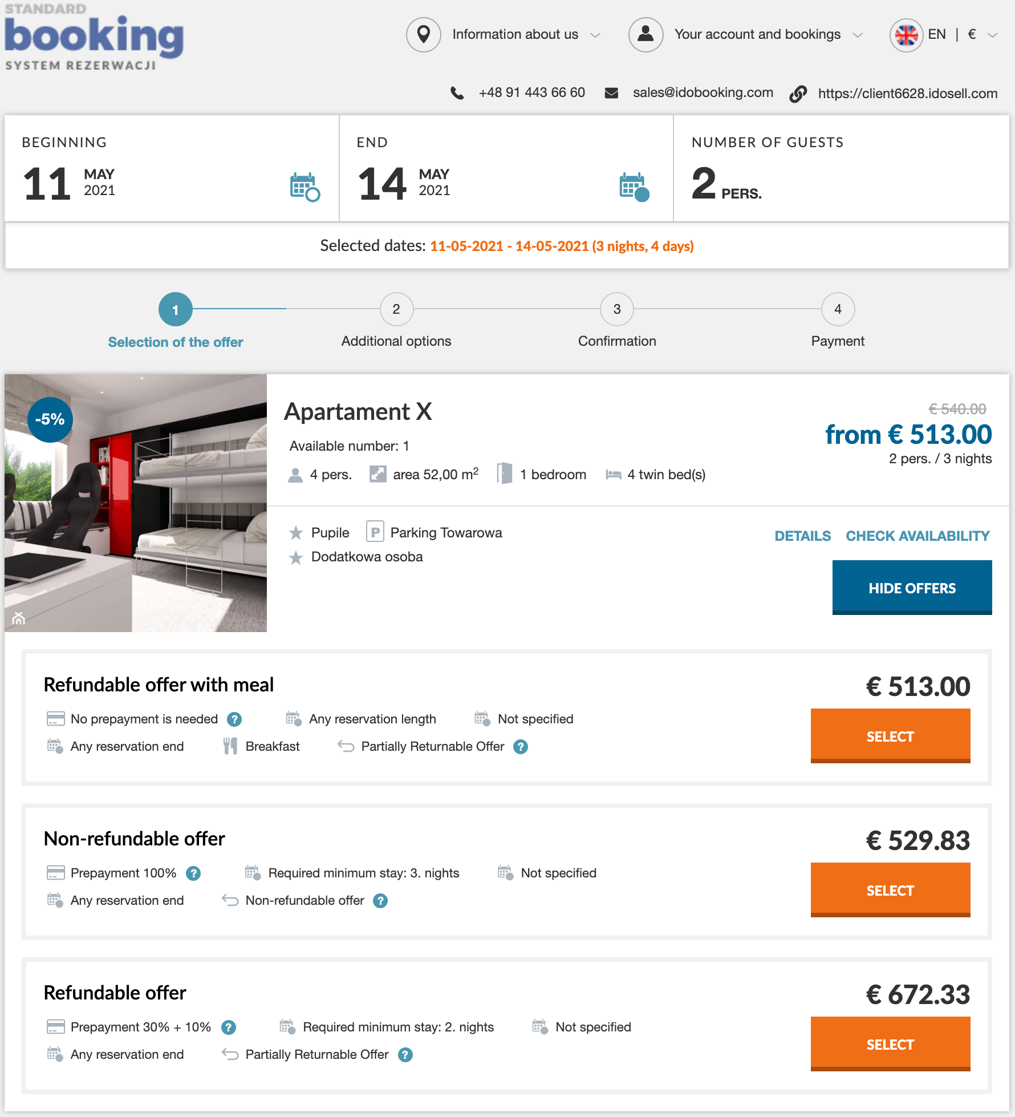Open the beginning date calendar icon
The width and height of the screenshot is (1015, 1117).
coord(304,187)
